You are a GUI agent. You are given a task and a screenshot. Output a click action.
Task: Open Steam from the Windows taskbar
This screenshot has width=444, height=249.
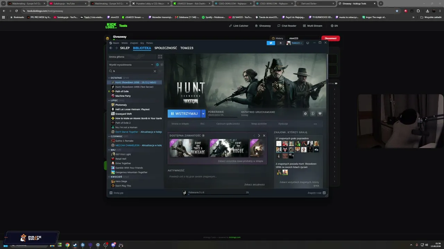[x=75, y=245]
